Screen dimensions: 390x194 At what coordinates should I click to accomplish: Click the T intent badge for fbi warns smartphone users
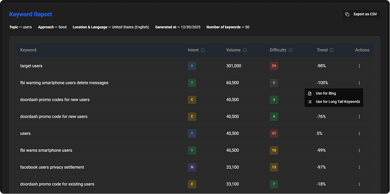tap(192, 150)
